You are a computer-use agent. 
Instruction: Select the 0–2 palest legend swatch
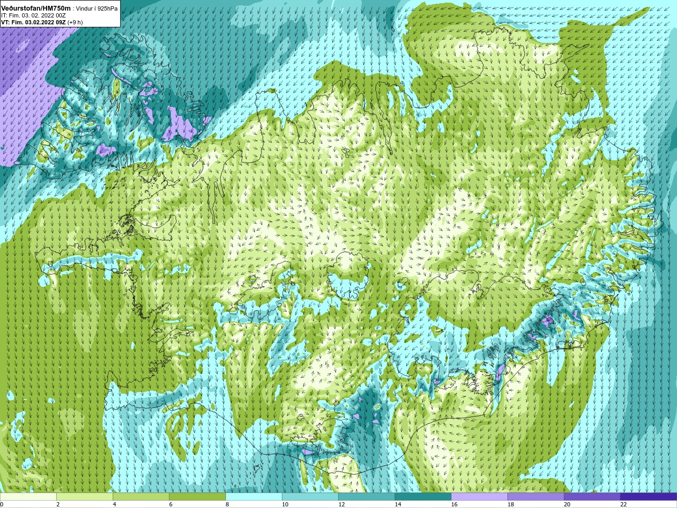(28, 496)
